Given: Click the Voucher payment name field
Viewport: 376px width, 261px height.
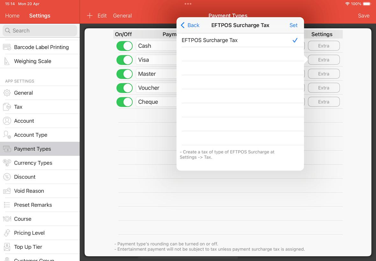Looking at the screenshot, I should [x=156, y=88].
